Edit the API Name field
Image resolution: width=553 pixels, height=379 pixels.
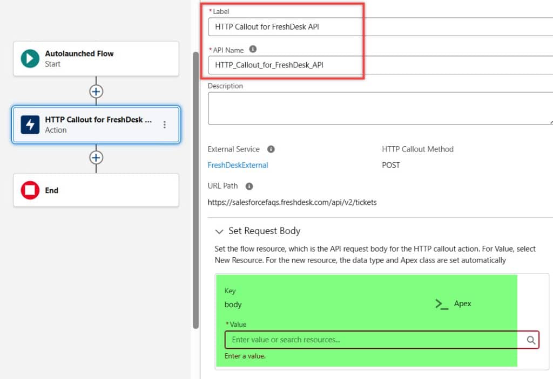pos(380,65)
